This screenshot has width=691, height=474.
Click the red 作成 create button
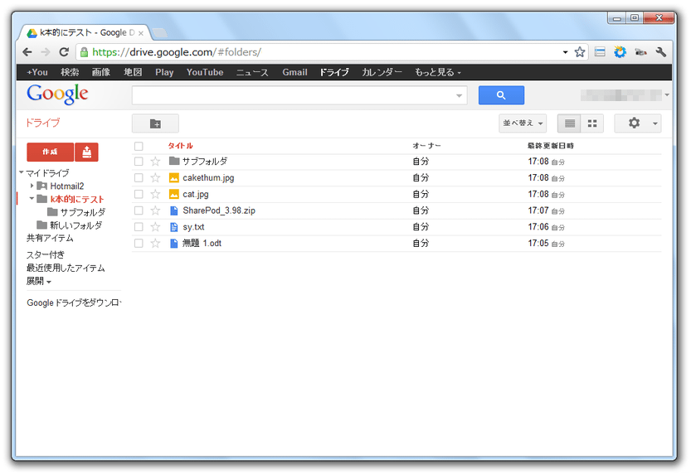tap(51, 152)
